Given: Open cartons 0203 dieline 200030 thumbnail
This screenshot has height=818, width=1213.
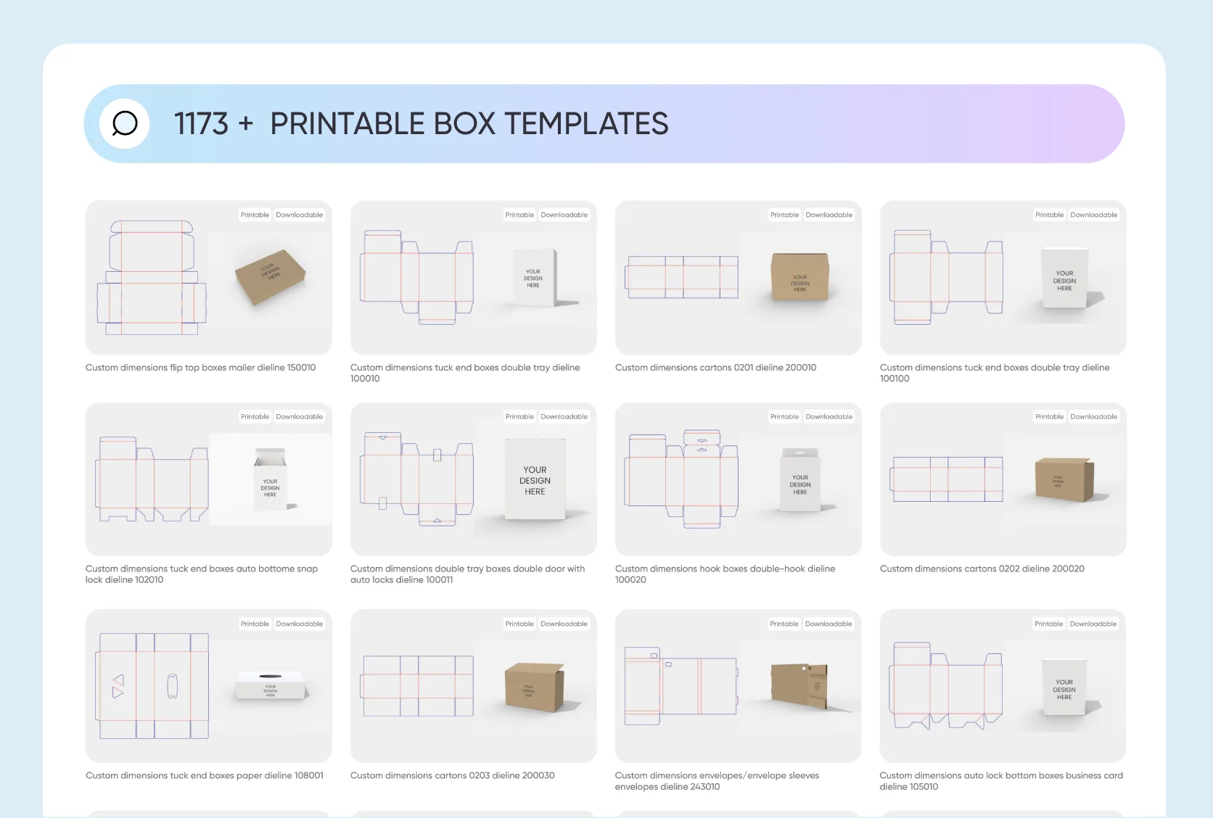Looking at the screenshot, I should click(474, 686).
